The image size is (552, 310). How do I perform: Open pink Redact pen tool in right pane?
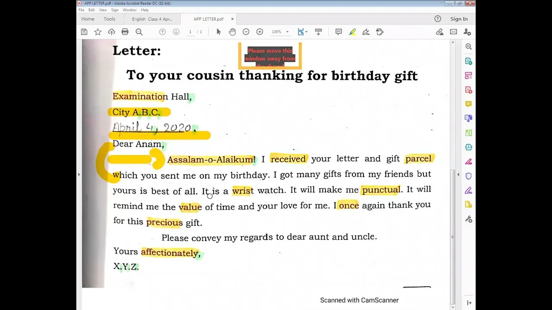coord(469,161)
